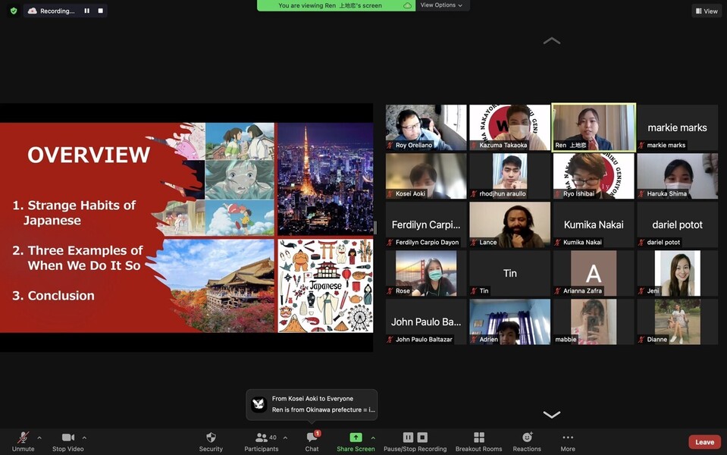Screen dimensions: 727x455
Task: Unmute the microphone
Action: tap(23, 441)
